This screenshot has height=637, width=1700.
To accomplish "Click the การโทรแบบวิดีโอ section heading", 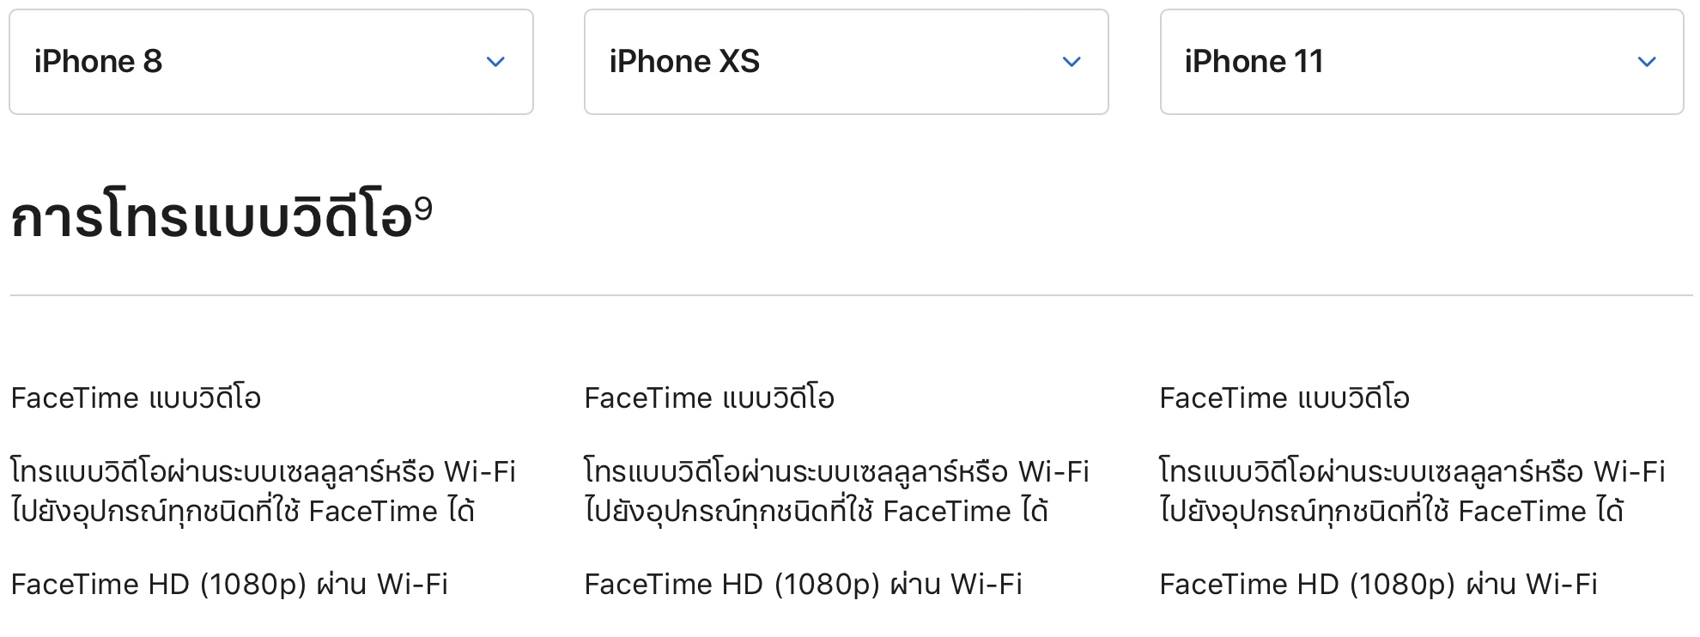I will click(x=211, y=217).
